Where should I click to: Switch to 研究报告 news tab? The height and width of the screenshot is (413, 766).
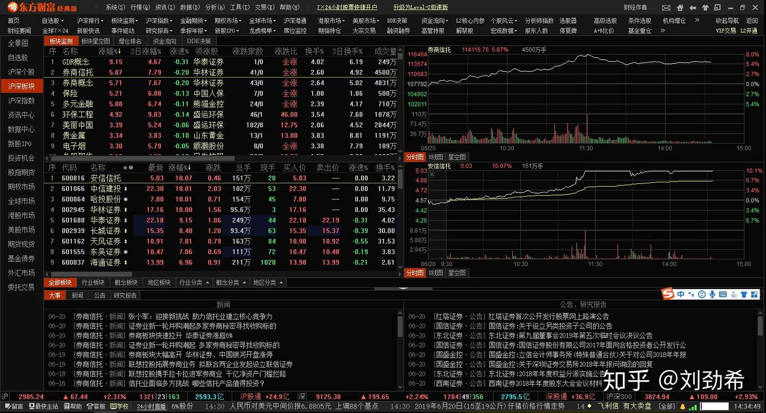pyautogui.click(x=125, y=295)
